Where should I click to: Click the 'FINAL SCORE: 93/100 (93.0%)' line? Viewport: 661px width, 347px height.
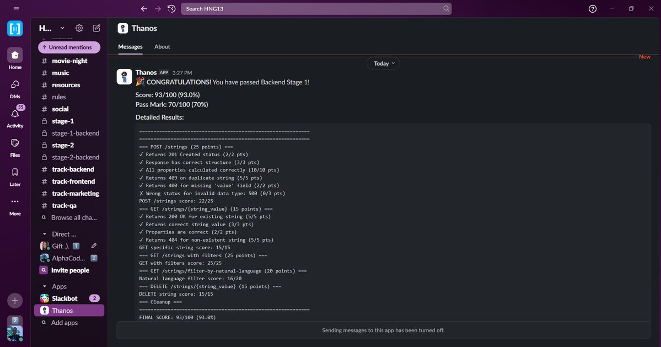tap(178, 318)
